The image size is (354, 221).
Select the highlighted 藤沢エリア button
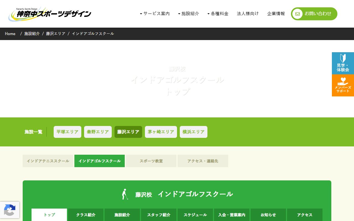(x=128, y=132)
